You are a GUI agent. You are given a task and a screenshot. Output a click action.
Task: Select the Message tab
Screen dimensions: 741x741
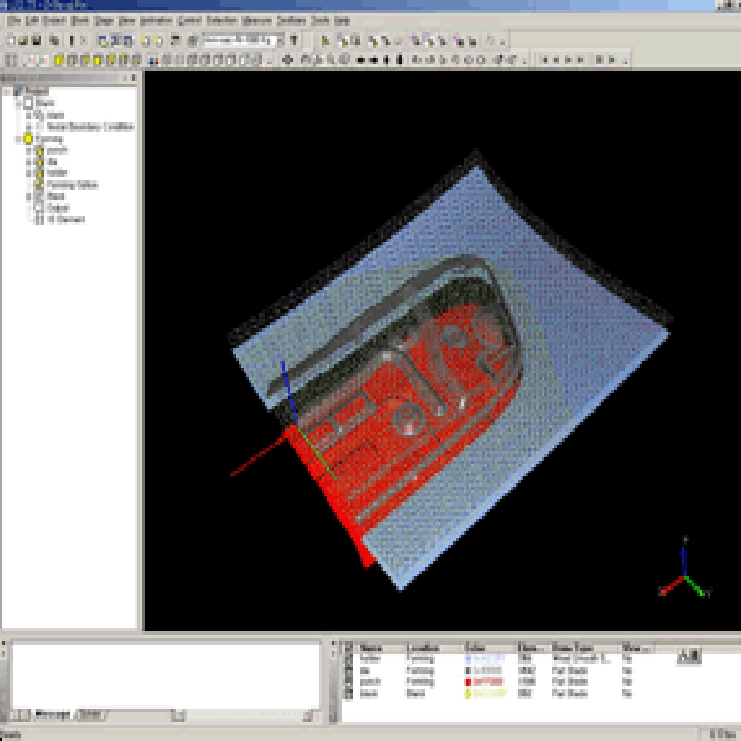[x=53, y=714]
